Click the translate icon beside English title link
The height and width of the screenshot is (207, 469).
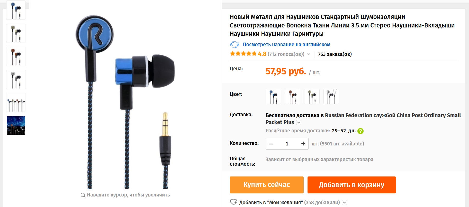coord(234,45)
